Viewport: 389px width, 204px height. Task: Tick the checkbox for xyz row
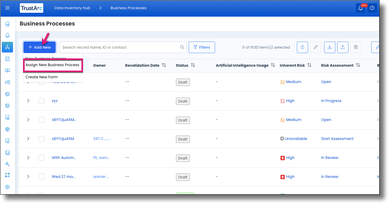click(x=41, y=101)
